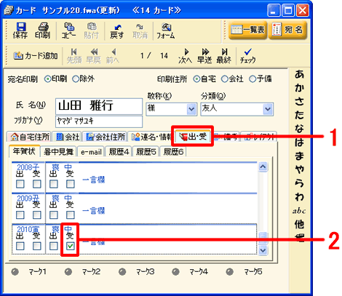The image size is (342, 296).
Task: Expand the 分類 dropdown showing 友人
Action: 268,109
